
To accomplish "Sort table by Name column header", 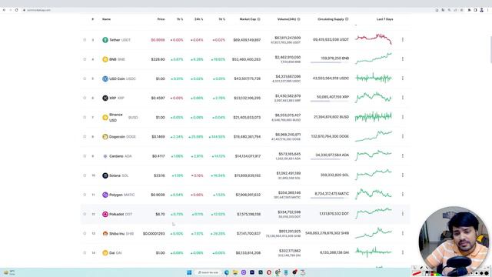I will click(x=106, y=19).
